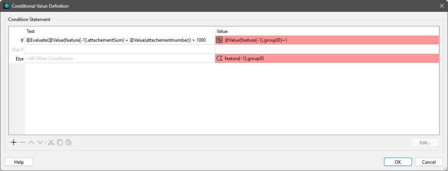The height and width of the screenshot is (171, 448).
Task: Click FME app icon in title bar
Action: coord(7,6)
